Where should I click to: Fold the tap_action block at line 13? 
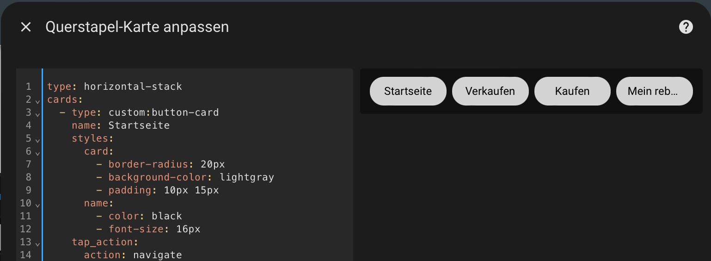click(37, 243)
